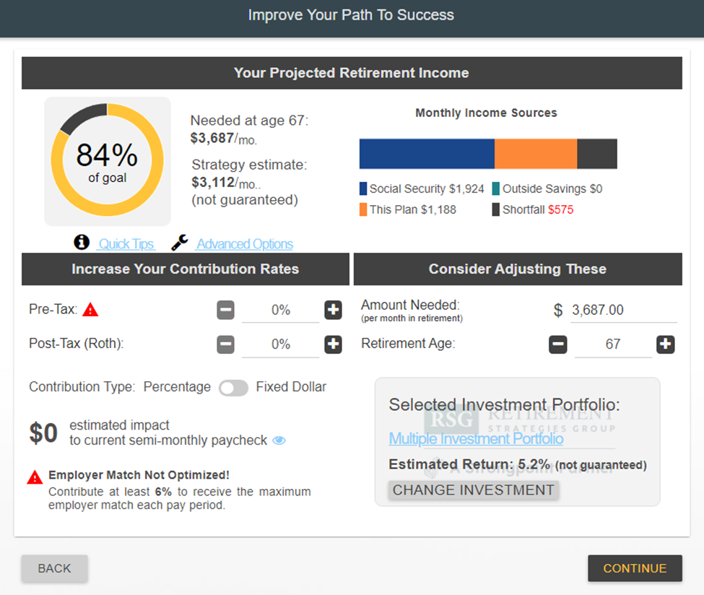Image resolution: width=704 pixels, height=595 pixels.
Task: Decrease Post-Tax (Roth) rate with minus
Action: pos(225,344)
